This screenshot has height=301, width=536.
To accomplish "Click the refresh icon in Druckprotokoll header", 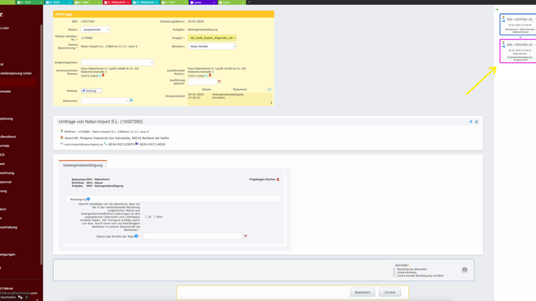I will pos(269,90).
